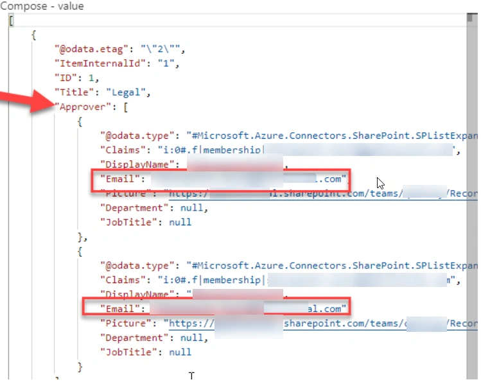
Task: Click first approver's "DisplayName" key
Action: (137, 164)
